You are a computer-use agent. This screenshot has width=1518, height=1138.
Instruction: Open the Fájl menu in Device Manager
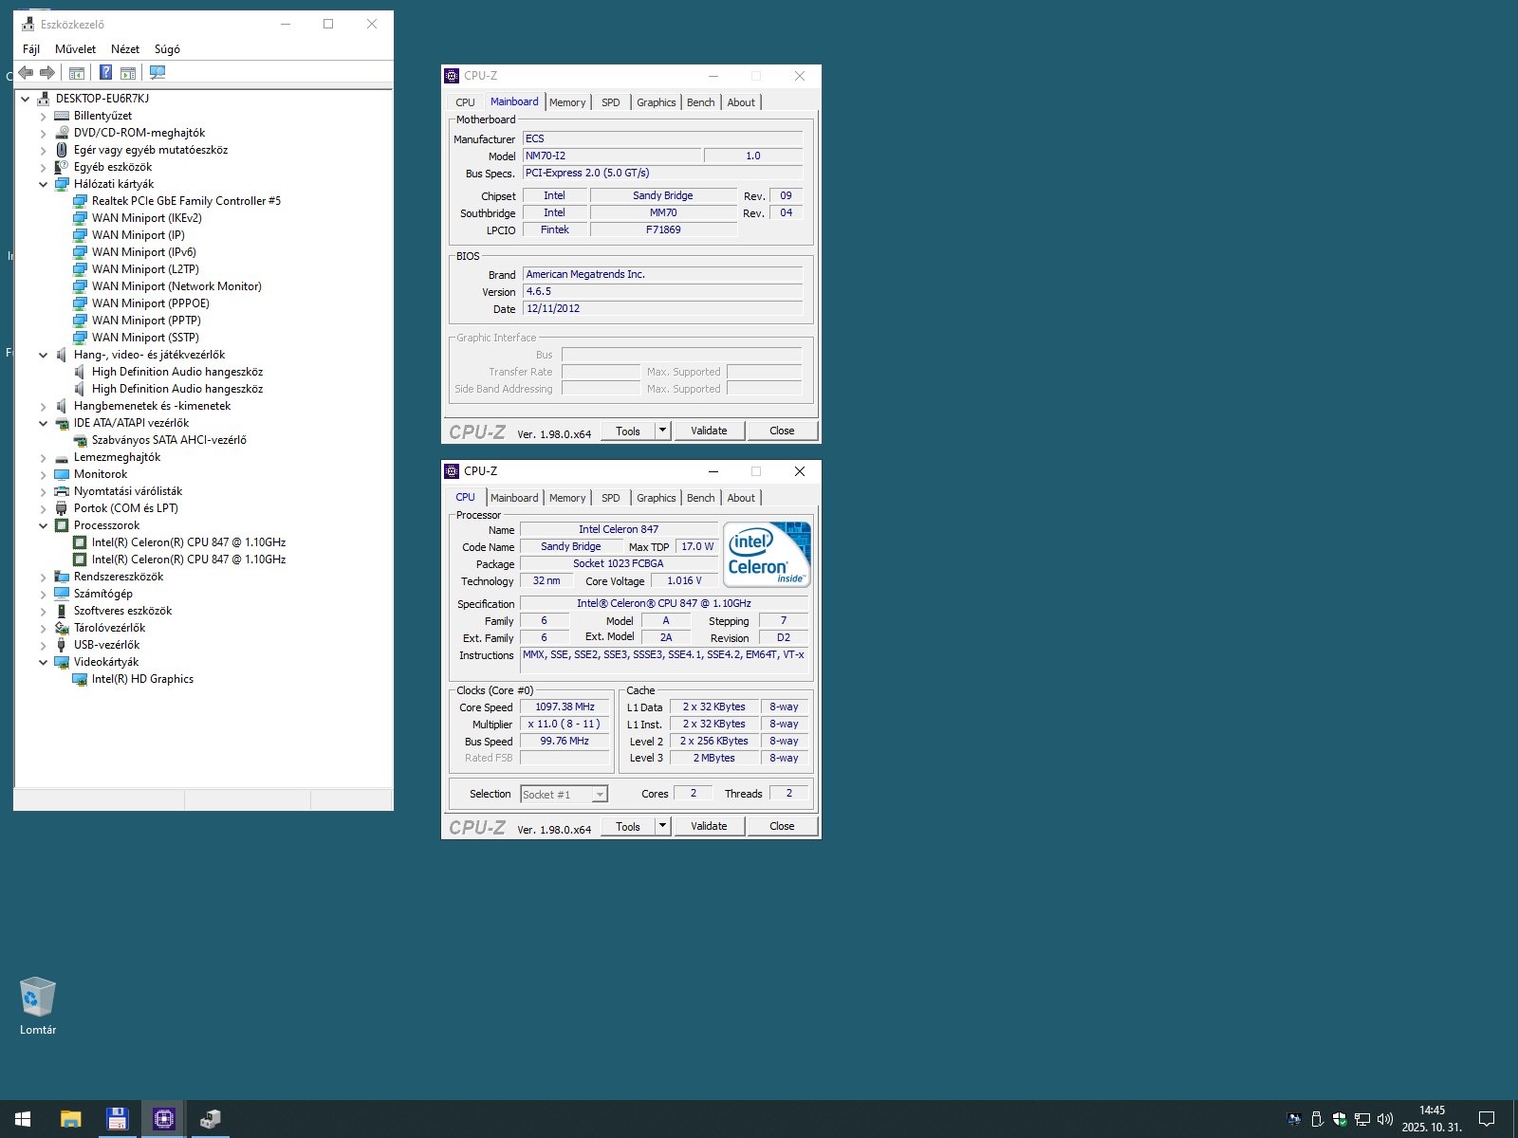(x=31, y=49)
